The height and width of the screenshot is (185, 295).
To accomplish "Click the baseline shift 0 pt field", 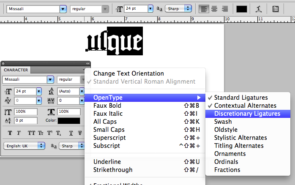I will tap(27, 120).
